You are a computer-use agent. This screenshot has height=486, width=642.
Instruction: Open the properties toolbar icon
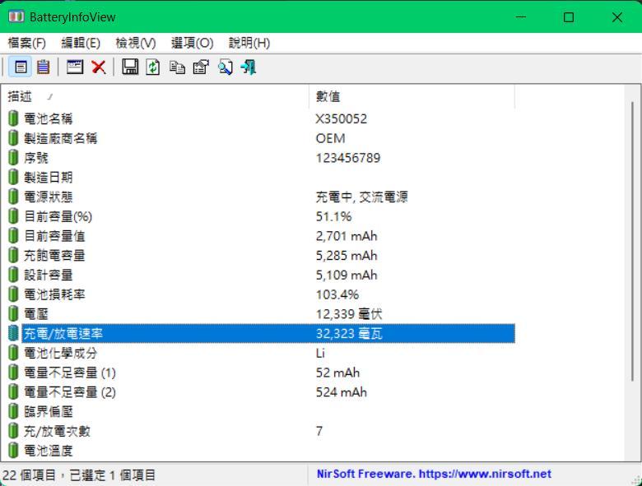tap(200, 67)
